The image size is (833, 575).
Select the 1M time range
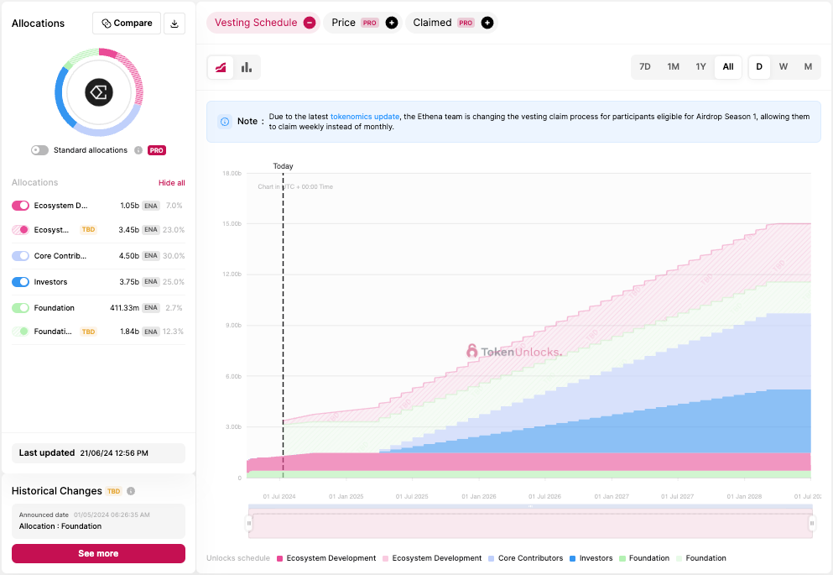point(673,67)
